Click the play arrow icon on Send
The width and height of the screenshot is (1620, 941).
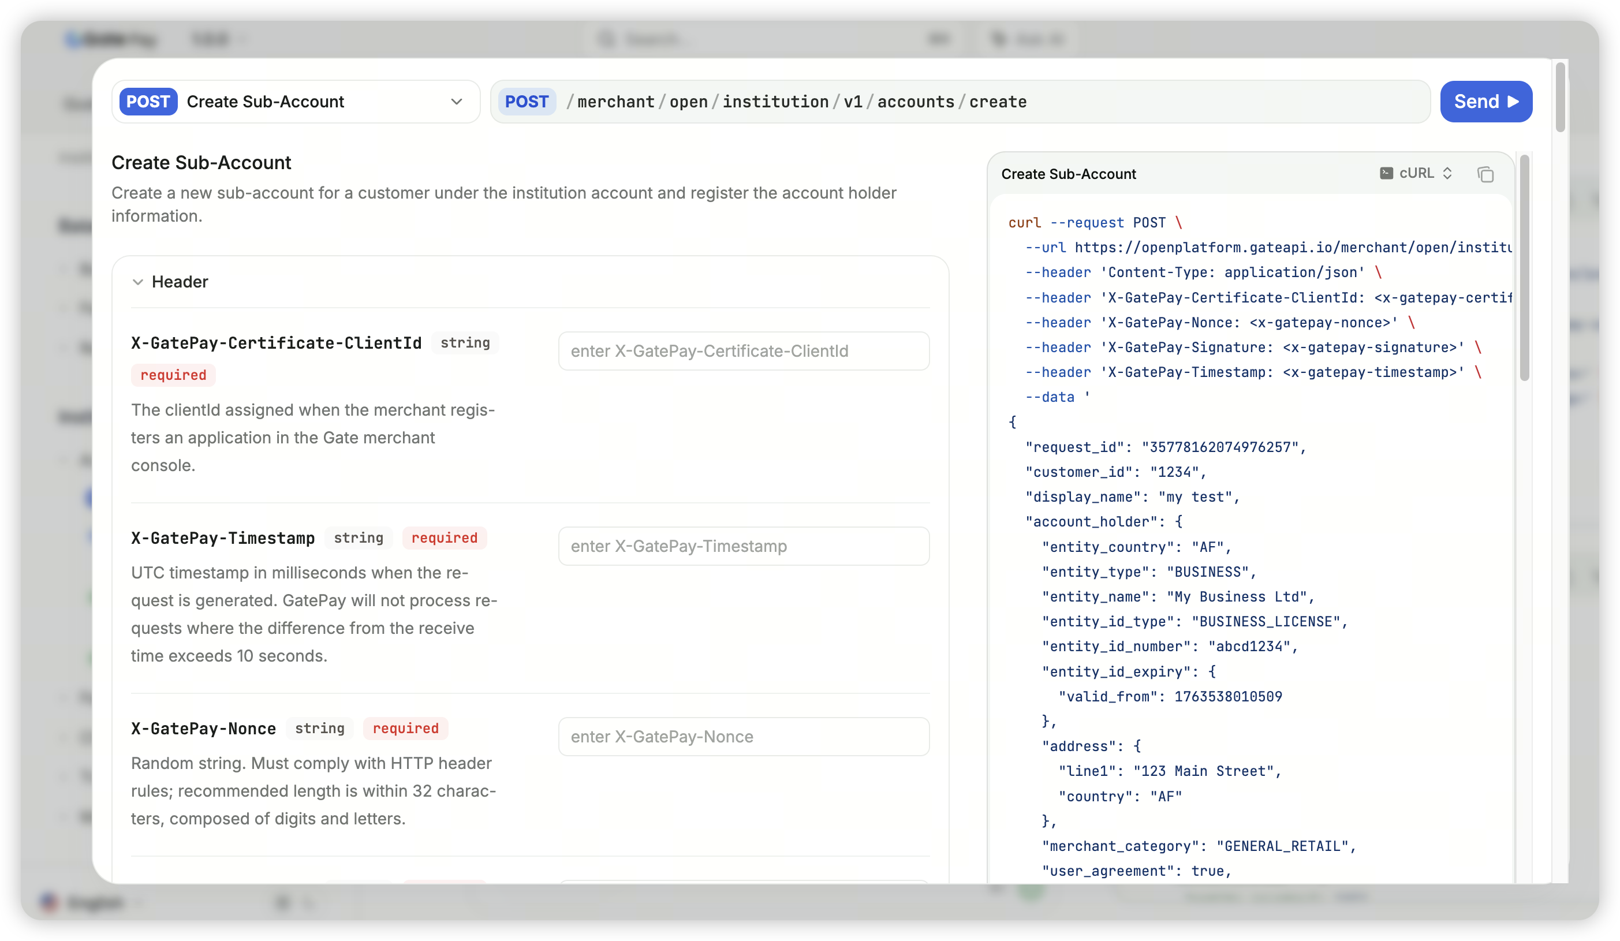pyautogui.click(x=1513, y=102)
